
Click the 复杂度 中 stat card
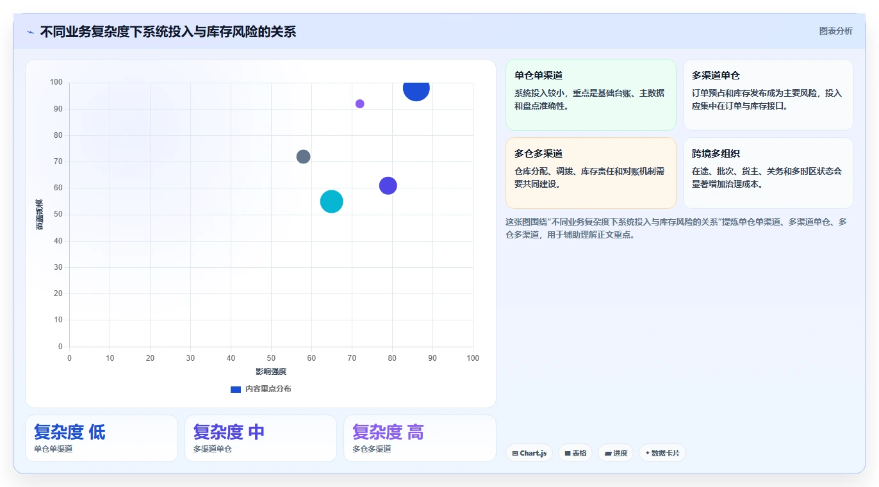click(261, 438)
